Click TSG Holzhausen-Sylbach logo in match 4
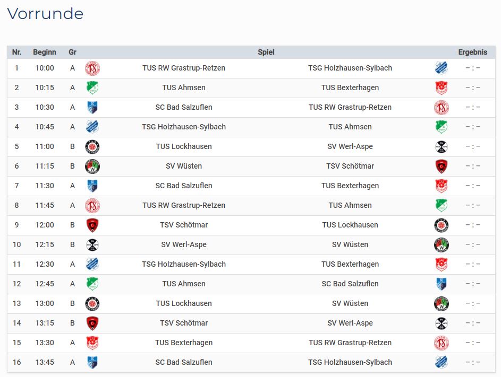501x377 pixels. pyautogui.click(x=92, y=127)
